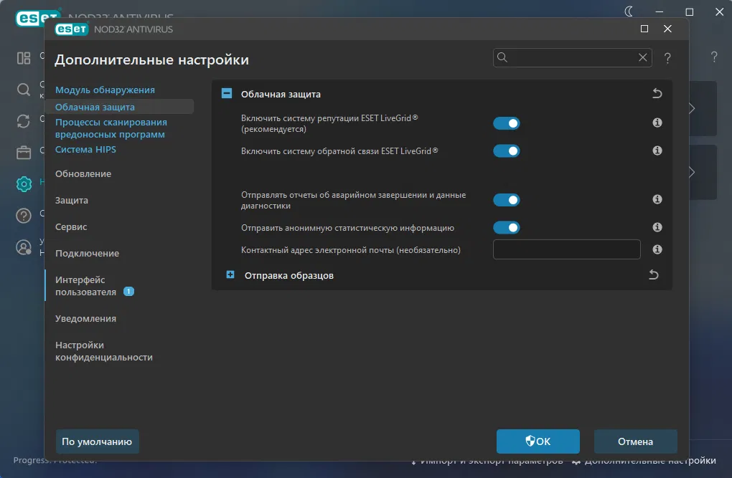The height and width of the screenshot is (478, 732).
Task: Open the tools briefcase icon in main sidebar
Action: tap(24, 153)
